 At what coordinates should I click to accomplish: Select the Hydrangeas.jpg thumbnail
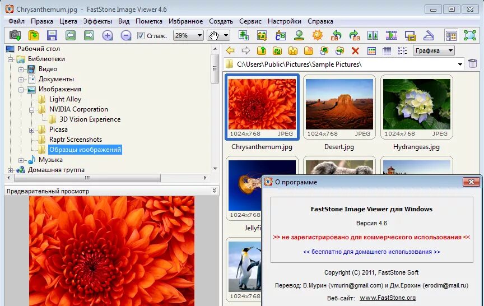[x=416, y=108]
